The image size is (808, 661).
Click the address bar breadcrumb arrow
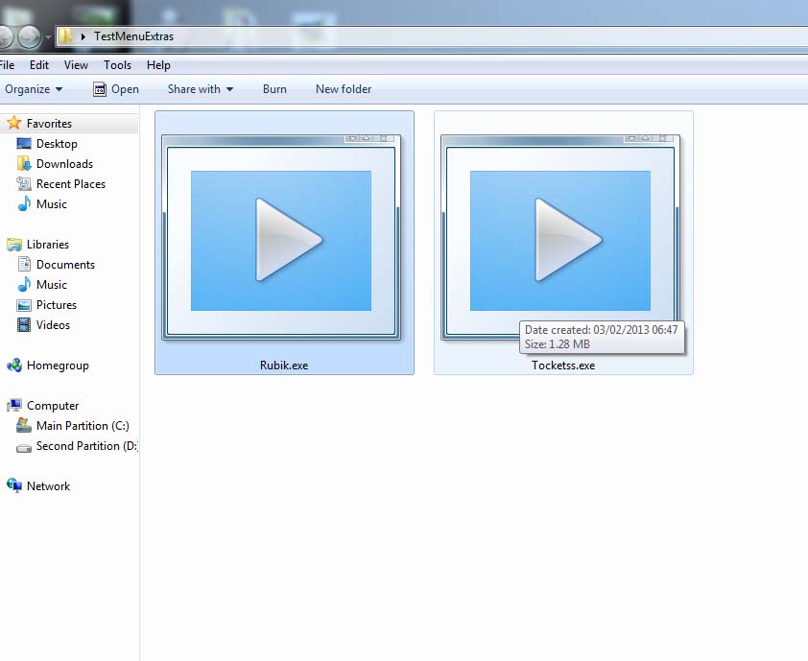[84, 36]
